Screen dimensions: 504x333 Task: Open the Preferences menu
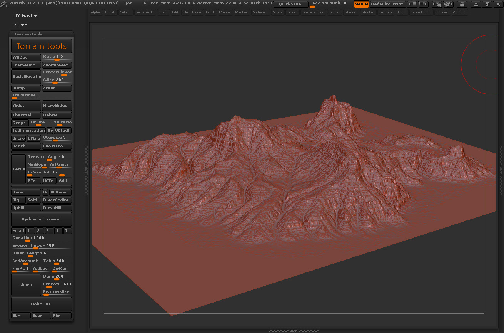coord(312,12)
